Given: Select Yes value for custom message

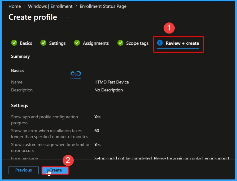Looking at the screenshot, I should coord(97,145).
